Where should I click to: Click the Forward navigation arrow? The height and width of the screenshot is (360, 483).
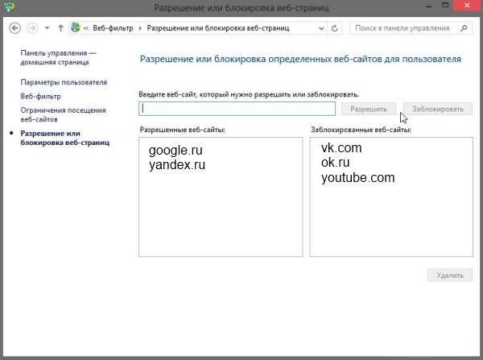point(32,28)
